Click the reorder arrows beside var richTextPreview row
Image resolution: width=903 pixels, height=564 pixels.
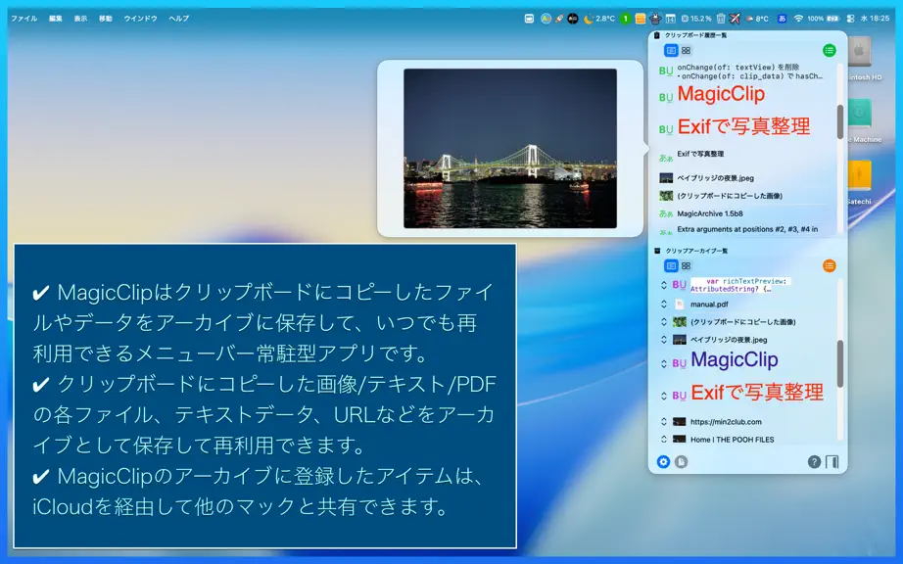click(x=663, y=285)
